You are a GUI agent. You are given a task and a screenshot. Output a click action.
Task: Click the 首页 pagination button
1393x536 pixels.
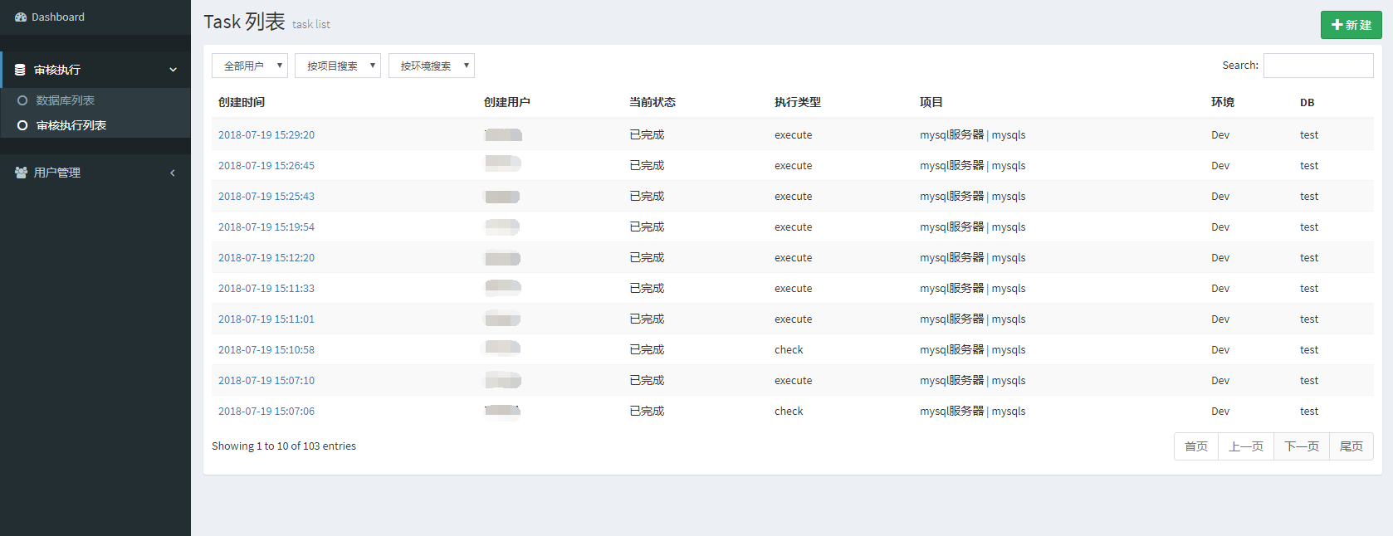(x=1195, y=446)
